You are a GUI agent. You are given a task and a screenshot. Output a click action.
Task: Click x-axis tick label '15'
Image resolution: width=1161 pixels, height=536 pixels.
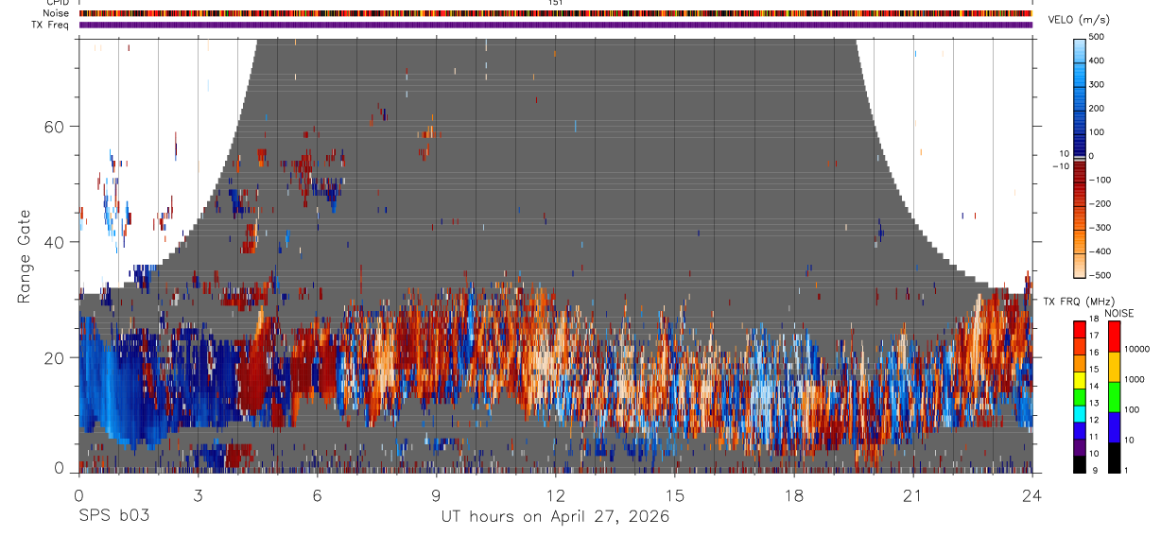click(675, 495)
